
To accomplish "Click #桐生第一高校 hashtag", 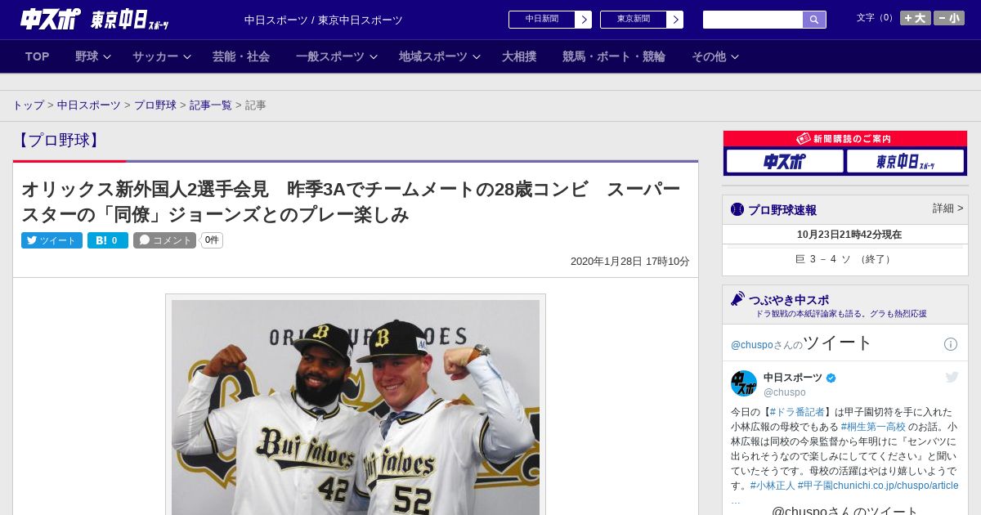I will 873,427.
